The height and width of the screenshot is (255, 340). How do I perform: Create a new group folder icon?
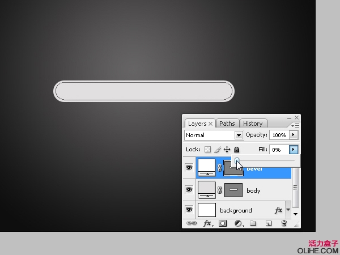click(253, 223)
